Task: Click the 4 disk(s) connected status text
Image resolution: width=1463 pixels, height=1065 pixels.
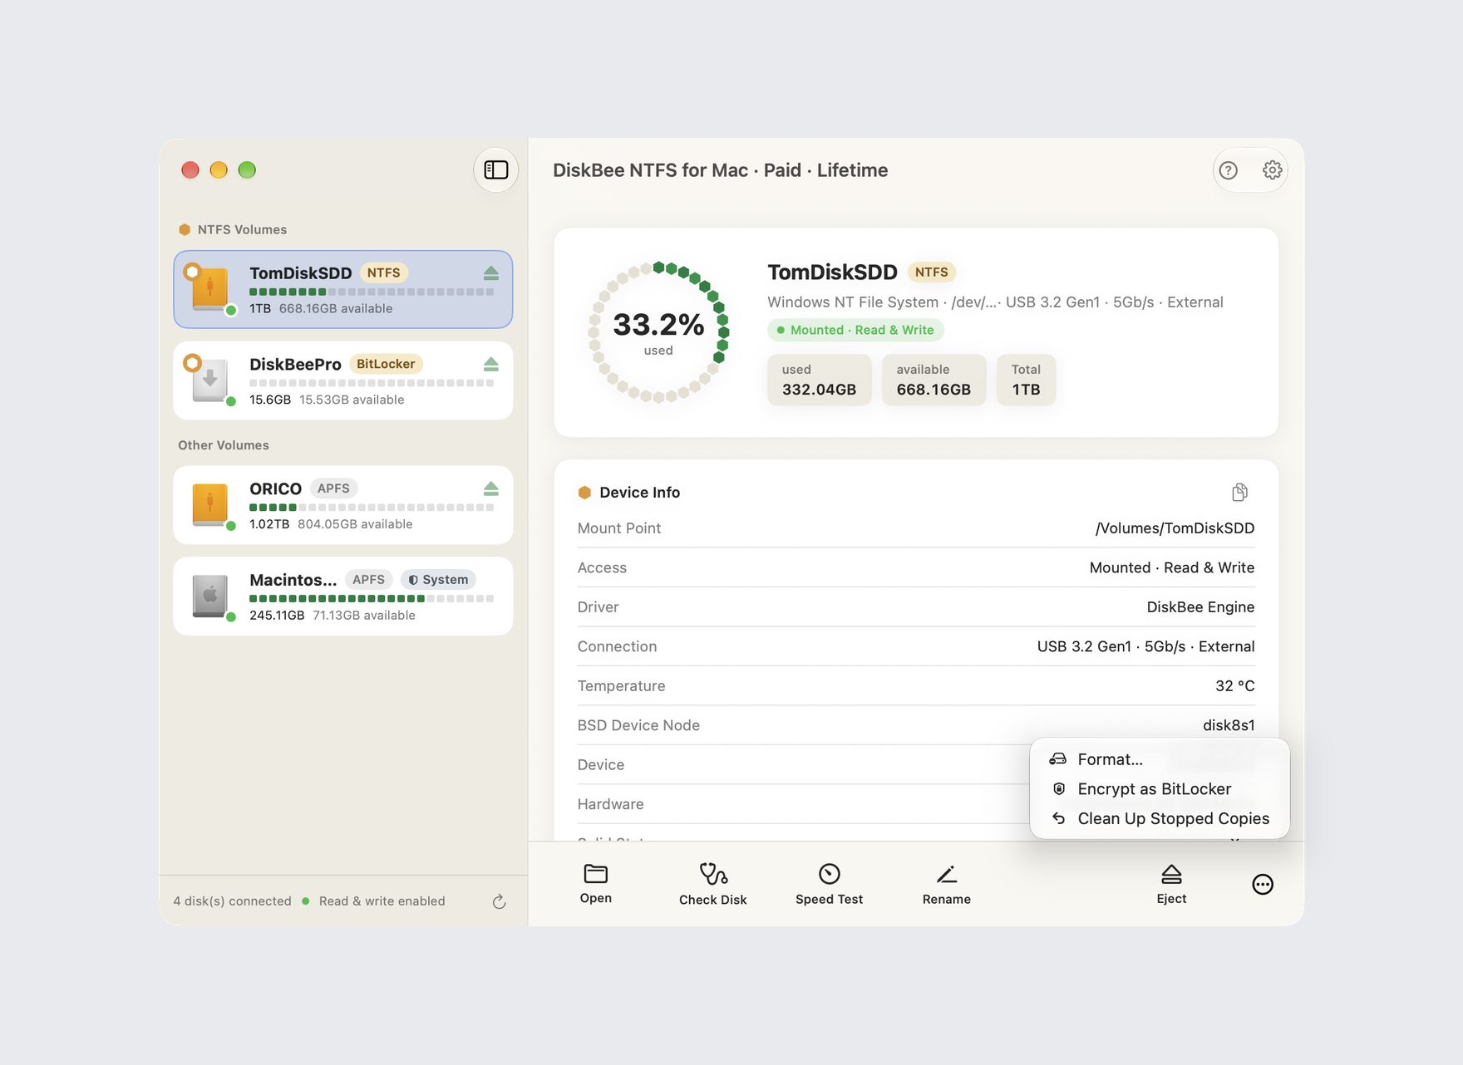Action: pos(232,901)
